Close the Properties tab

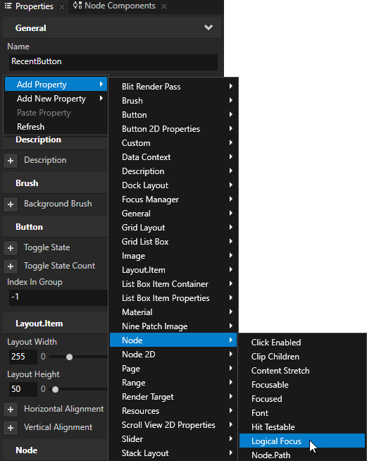tap(62, 7)
